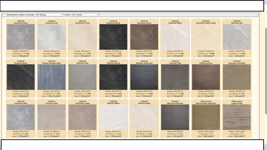
Task: Open the country filter dropdown 'Все страны'
Action: click(86, 15)
